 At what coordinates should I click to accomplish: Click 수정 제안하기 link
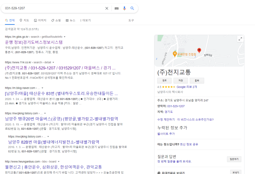click(x=166, y=120)
